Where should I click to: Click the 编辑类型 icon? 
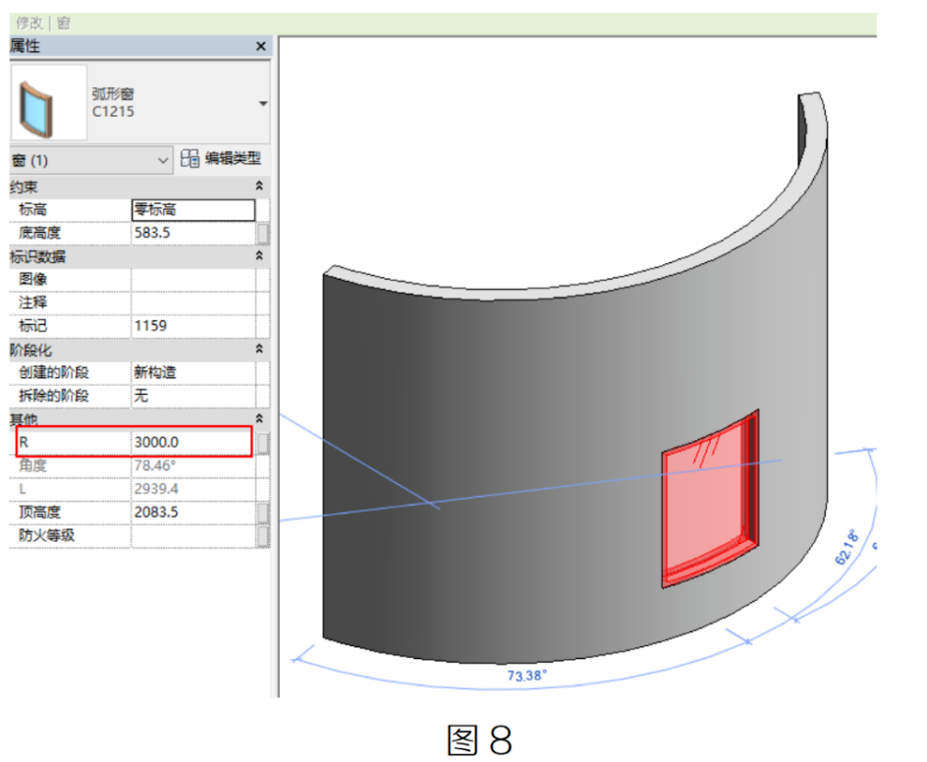pos(190,158)
